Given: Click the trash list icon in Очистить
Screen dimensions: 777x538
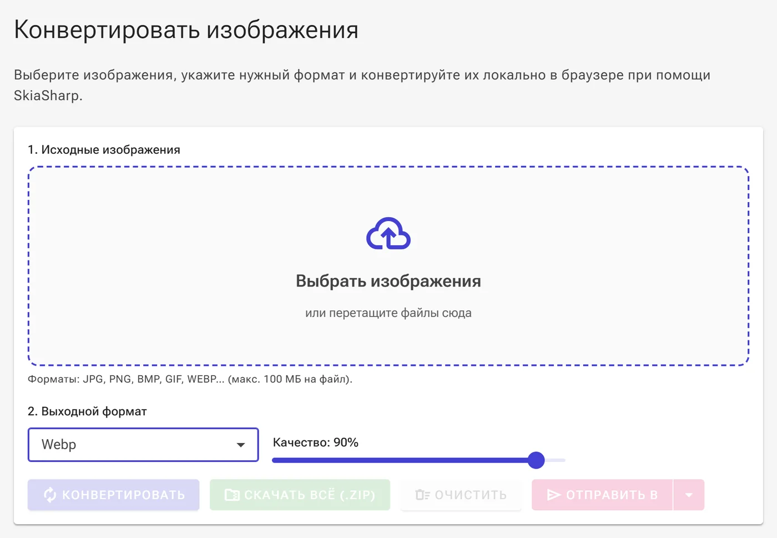Looking at the screenshot, I should 422,495.
